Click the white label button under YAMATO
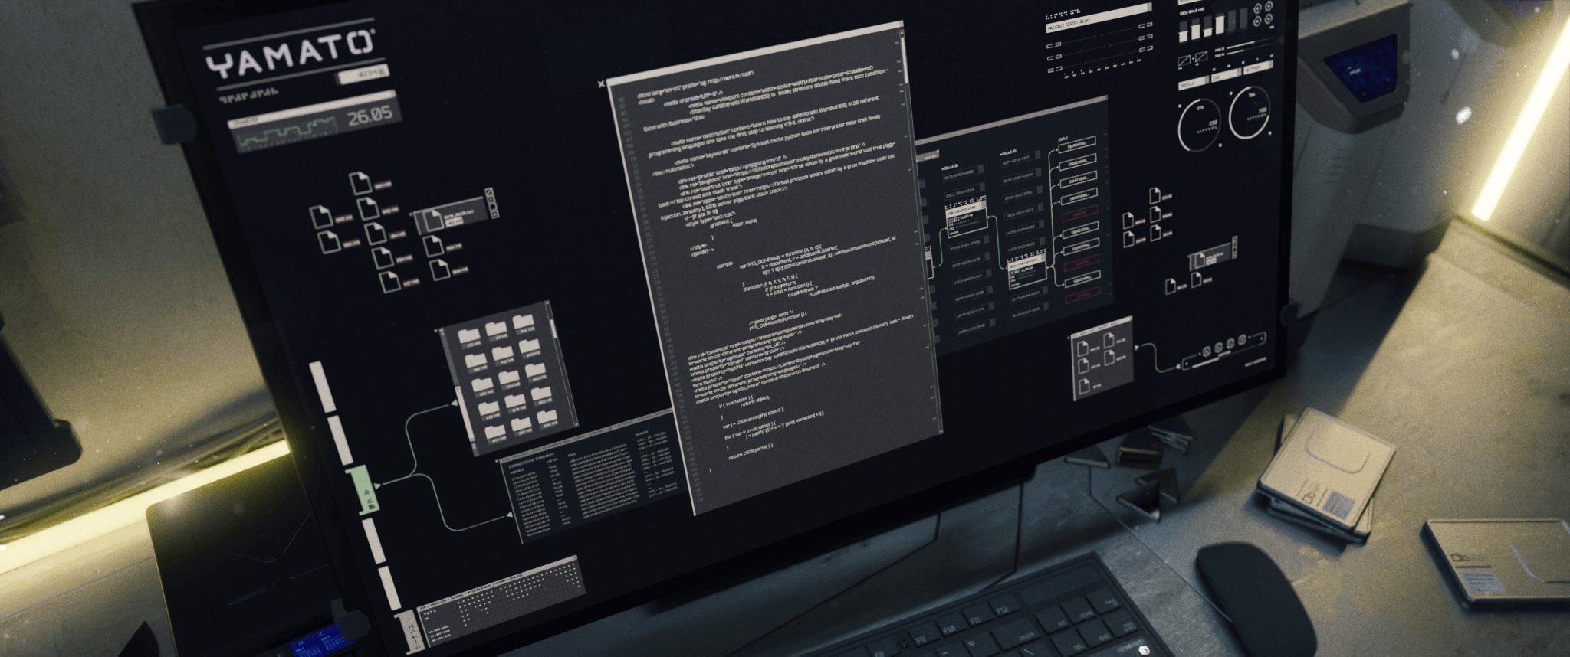The height and width of the screenshot is (657, 1570). (x=363, y=74)
